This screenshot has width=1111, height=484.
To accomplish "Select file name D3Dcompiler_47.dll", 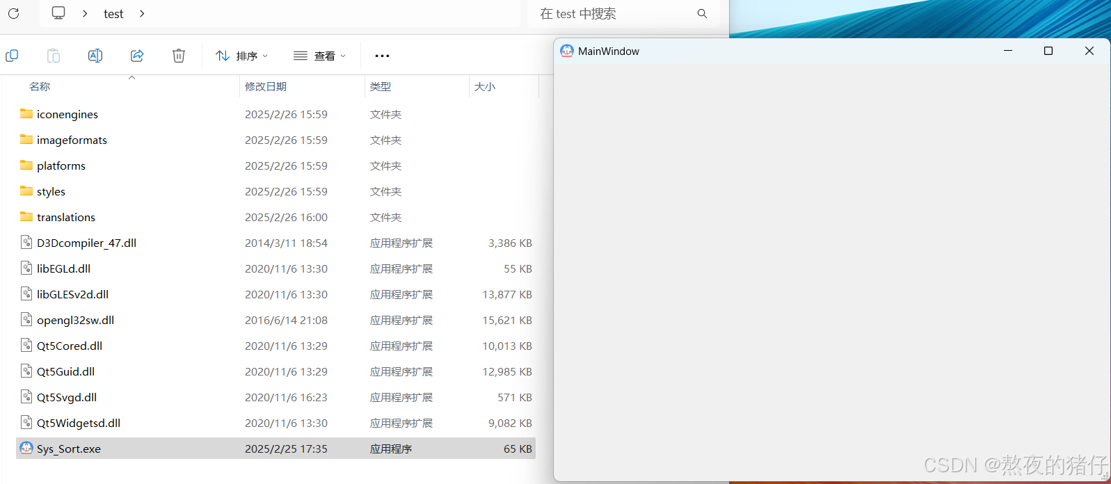I will coord(86,243).
